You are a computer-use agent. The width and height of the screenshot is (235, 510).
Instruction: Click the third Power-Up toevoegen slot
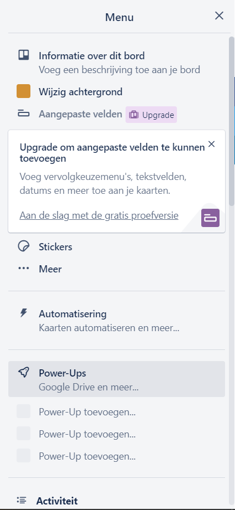(x=117, y=456)
